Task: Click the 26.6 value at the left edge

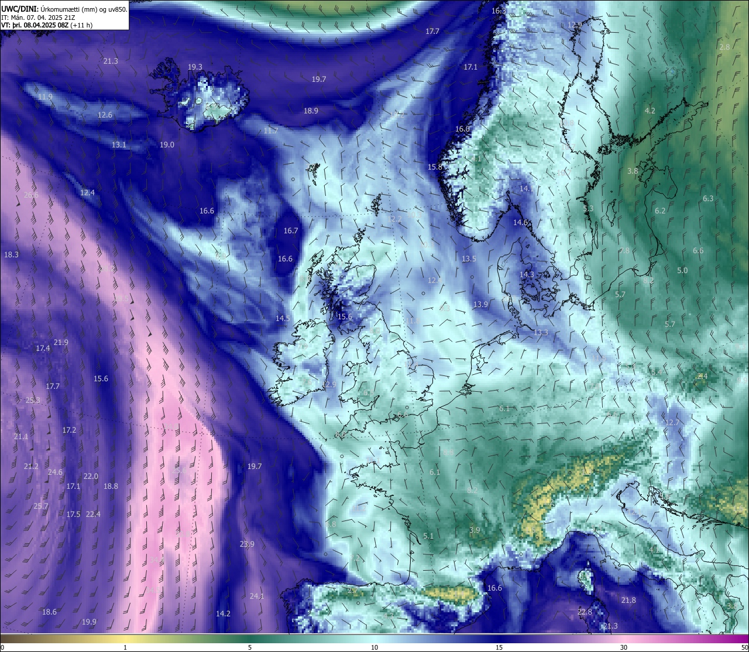Action: (x=31, y=195)
